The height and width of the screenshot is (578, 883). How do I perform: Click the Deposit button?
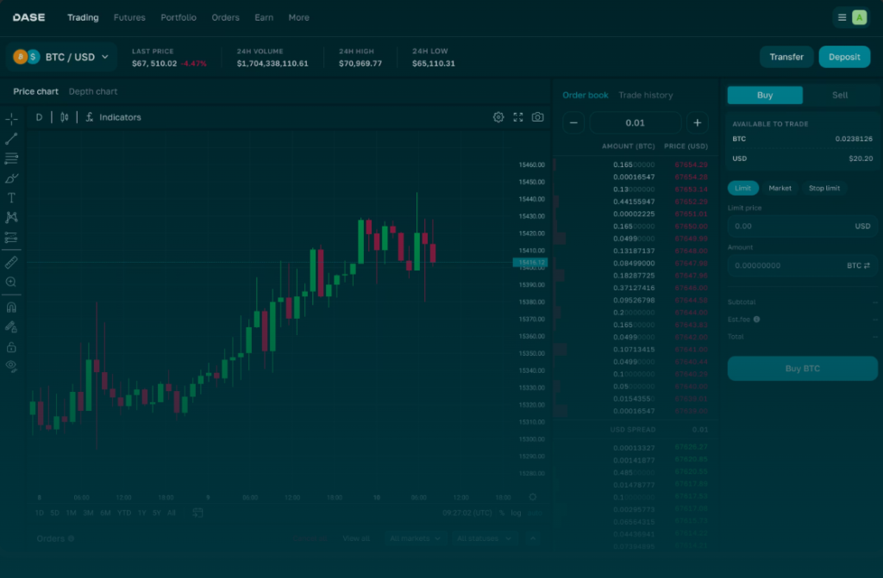pos(844,57)
